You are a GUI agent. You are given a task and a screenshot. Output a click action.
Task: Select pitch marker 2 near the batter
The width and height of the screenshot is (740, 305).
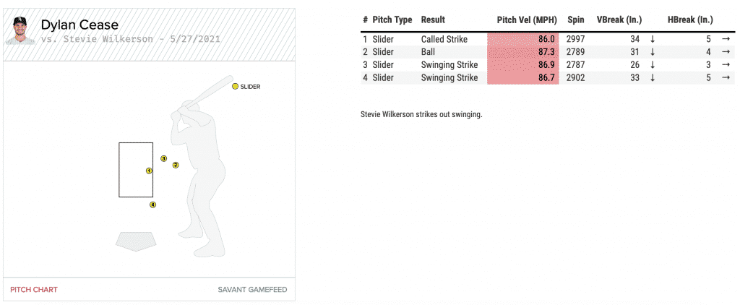(x=176, y=165)
